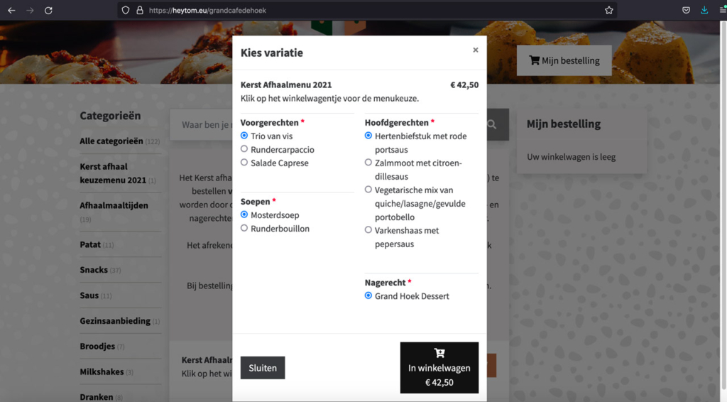
Task: Click the Pocket save icon
Action: click(687, 10)
